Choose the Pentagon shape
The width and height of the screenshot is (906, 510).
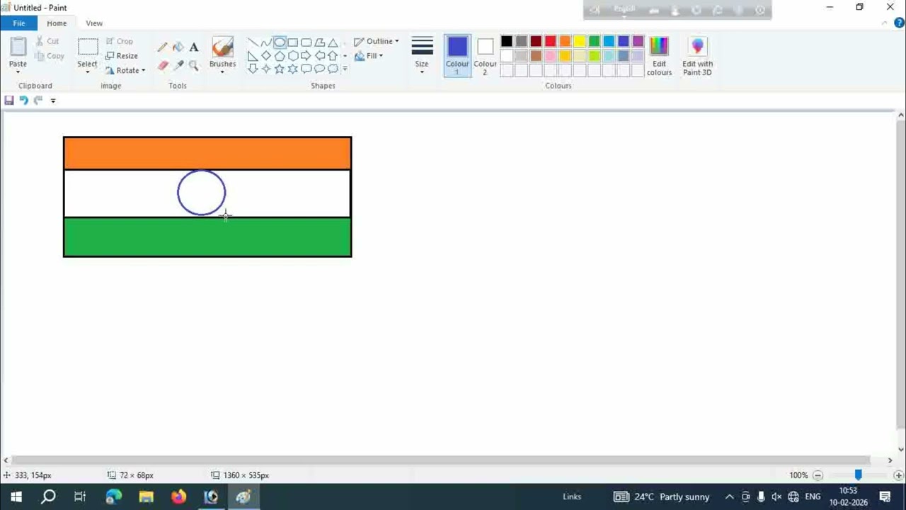click(280, 56)
